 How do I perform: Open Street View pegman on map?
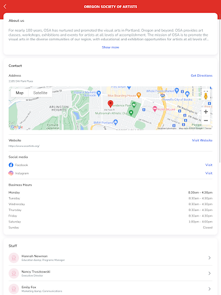pos(205,96)
